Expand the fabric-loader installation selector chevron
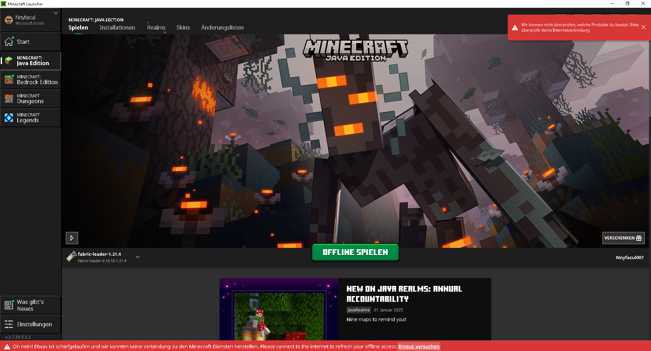Image resolution: width=651 pixels, height=351 pixels. (137, 257)
